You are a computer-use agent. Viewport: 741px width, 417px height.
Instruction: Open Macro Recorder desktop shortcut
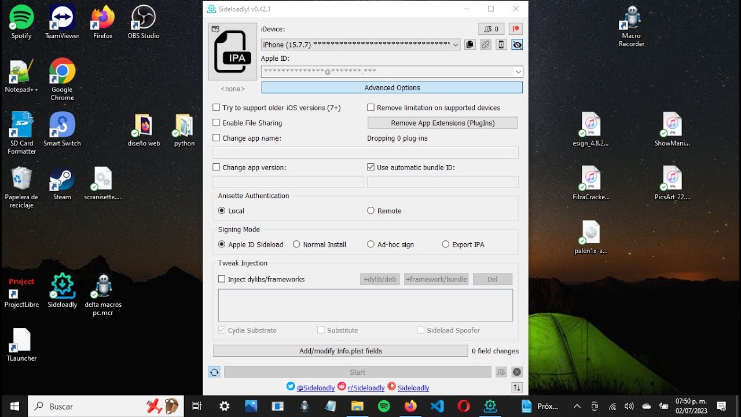click(632, 26)
